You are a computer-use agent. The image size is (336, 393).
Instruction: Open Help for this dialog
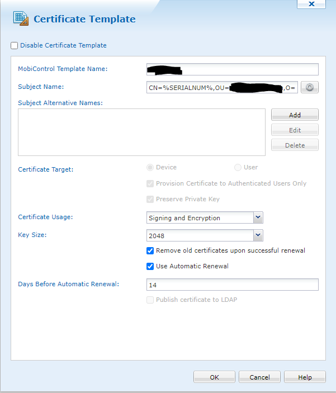(x=305, y=377)
